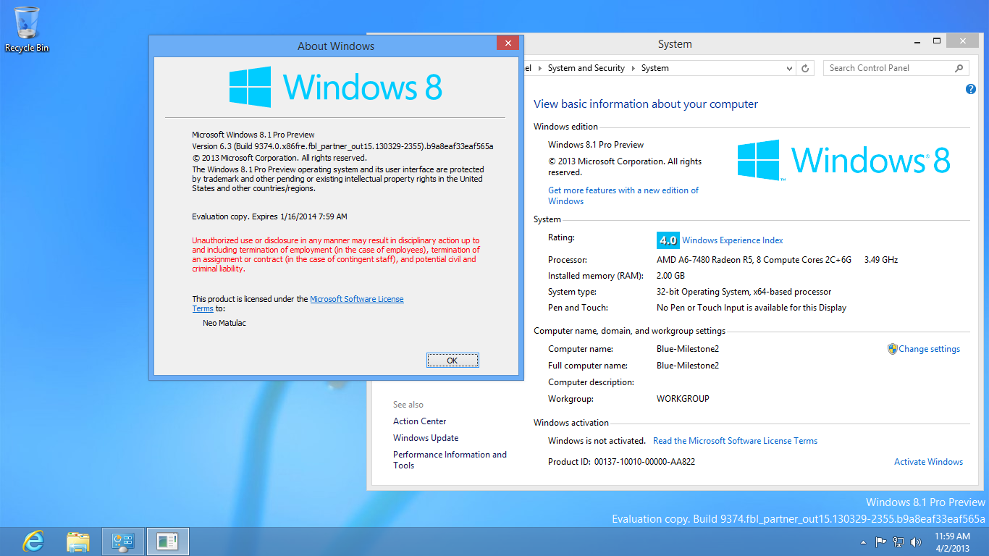Open File Explorer from the taskbar
The width and height of the screenshot is (989, 556).
pos(78,542)
